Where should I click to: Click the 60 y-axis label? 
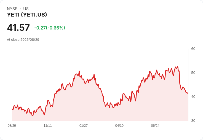(193, 49)
